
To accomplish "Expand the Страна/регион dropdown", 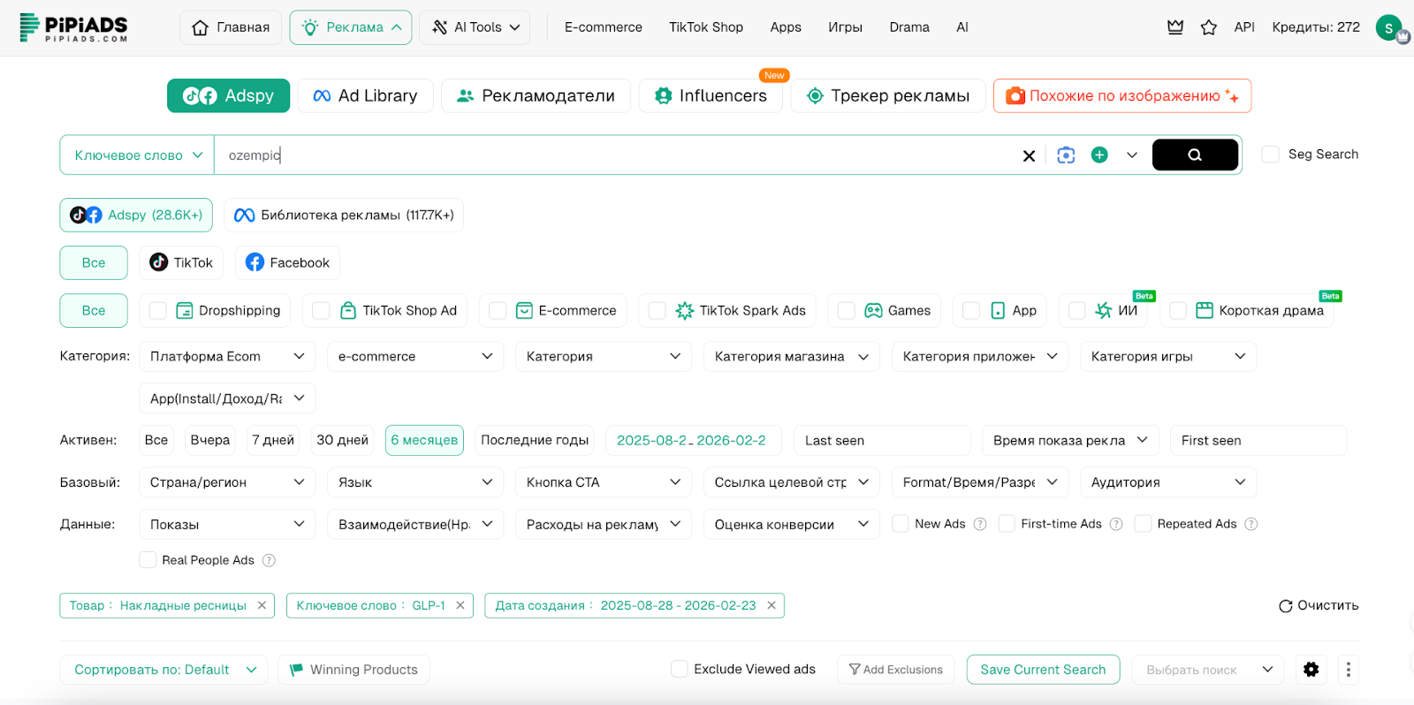I will (226, 482).
